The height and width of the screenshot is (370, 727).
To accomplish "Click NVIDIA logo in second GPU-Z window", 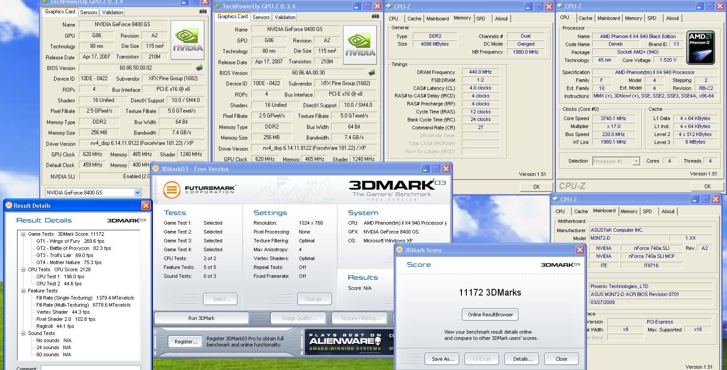I will 360,45.
